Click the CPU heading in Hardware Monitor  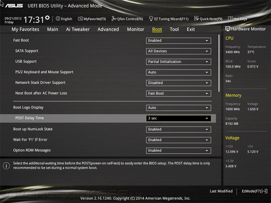(x=230, y=38)
